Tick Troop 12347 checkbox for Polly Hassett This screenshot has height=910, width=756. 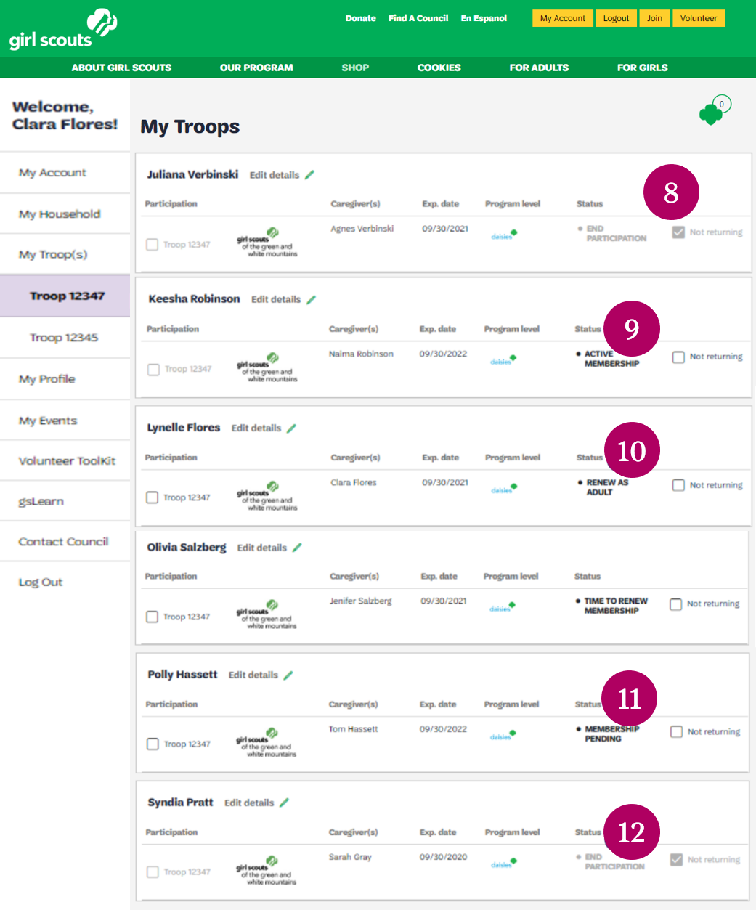(153, 744)
